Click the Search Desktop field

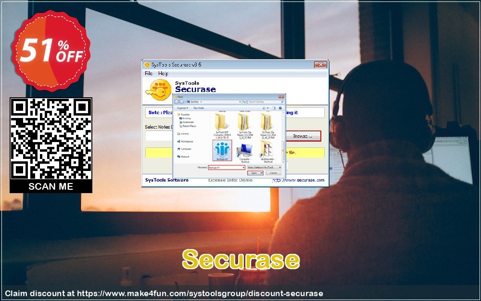(266, 102)
